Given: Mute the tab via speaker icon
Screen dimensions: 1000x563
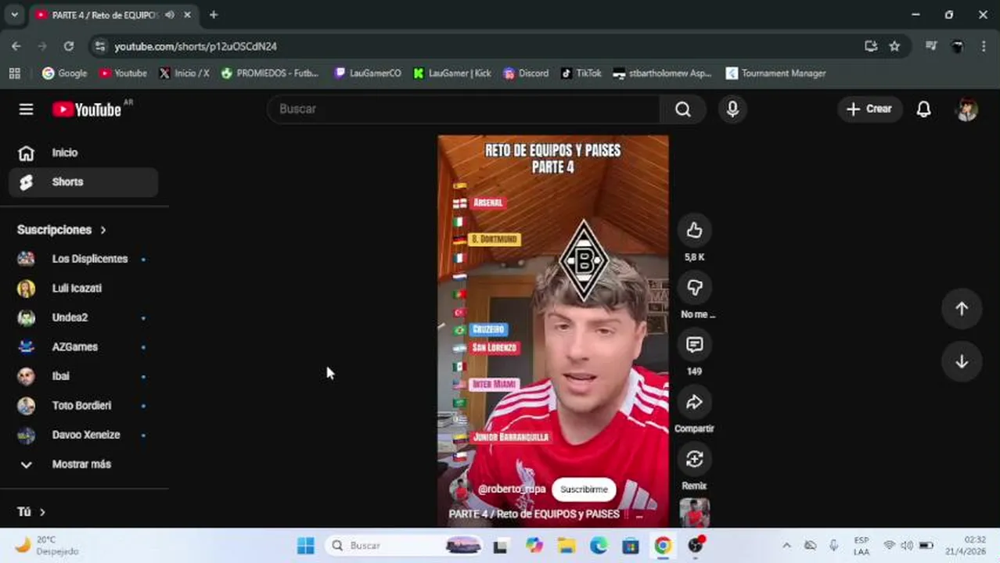Looking at the screenshot, I should [170, 14].
